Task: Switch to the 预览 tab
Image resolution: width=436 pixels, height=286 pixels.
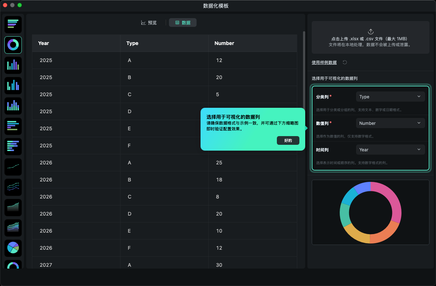Action: pyautogui.click(x=149, y=23)
